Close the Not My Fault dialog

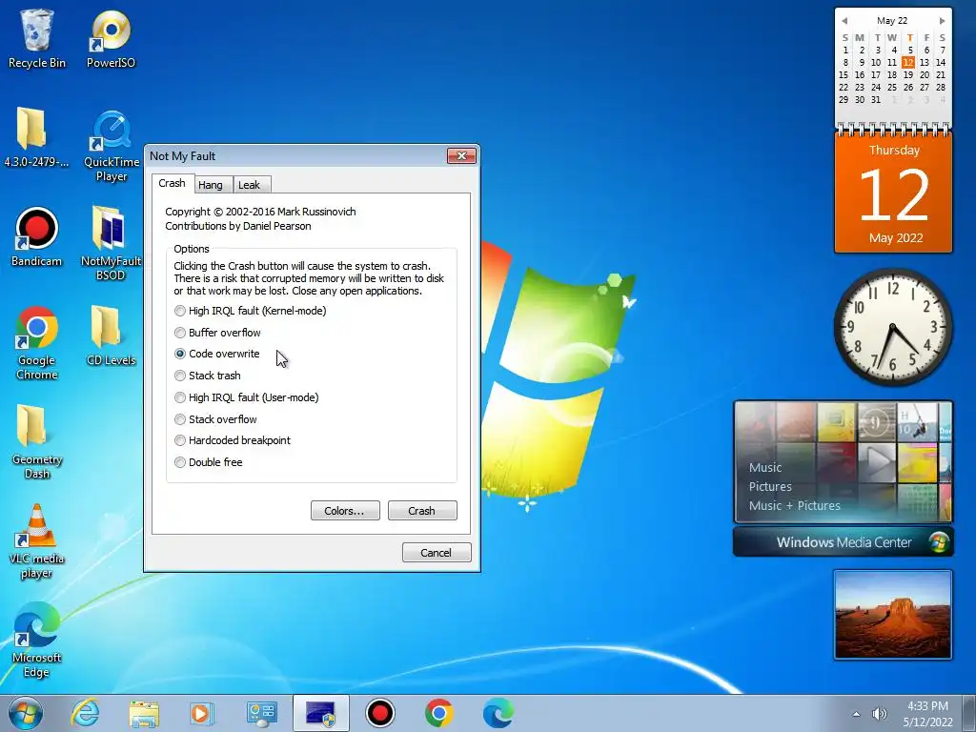461,155
